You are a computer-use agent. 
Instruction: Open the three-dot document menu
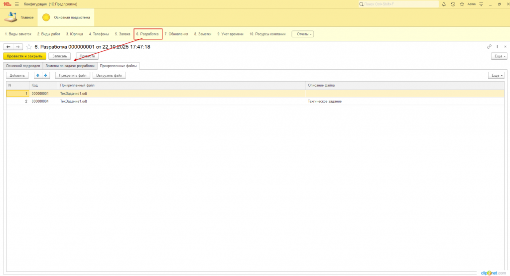click(498, 47)
